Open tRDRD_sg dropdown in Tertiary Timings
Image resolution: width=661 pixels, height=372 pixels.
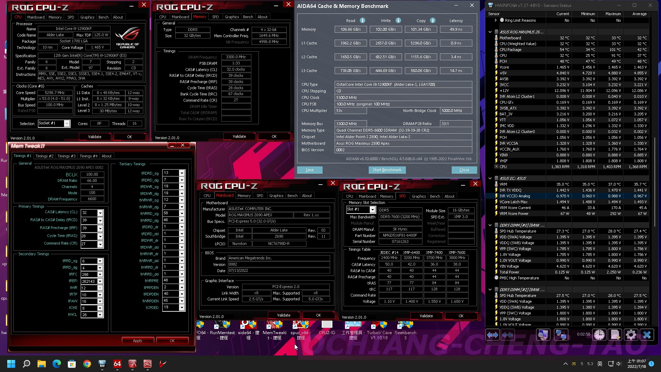182,173
